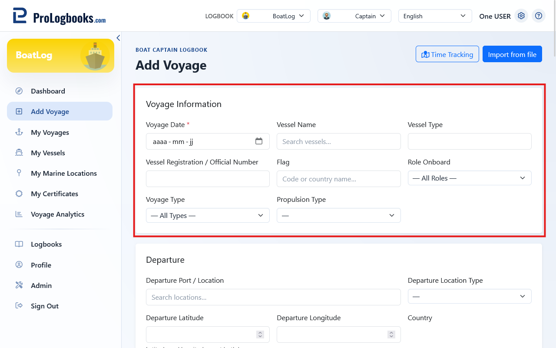The width and height of the screenshot is (556, 348).
Task: Click the Sign Out arrow icon
Action: click(19, 306)
